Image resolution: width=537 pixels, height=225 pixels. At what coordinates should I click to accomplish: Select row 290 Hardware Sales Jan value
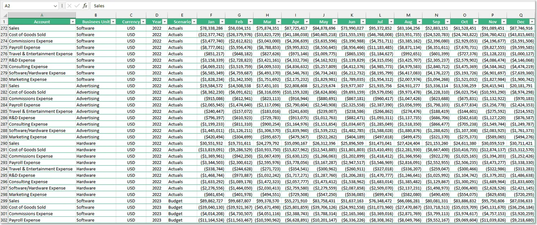(x=212, y=143)
